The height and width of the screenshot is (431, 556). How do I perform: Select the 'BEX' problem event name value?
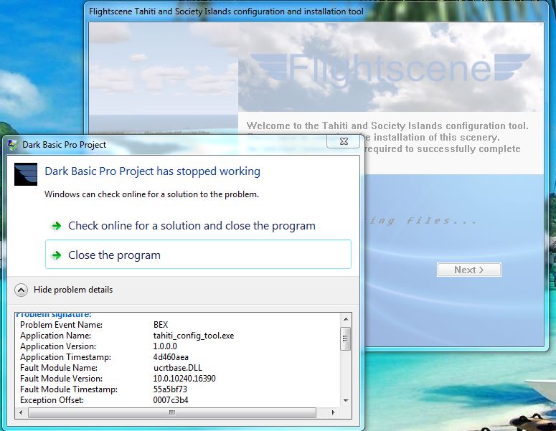click(x=161, y=325)
